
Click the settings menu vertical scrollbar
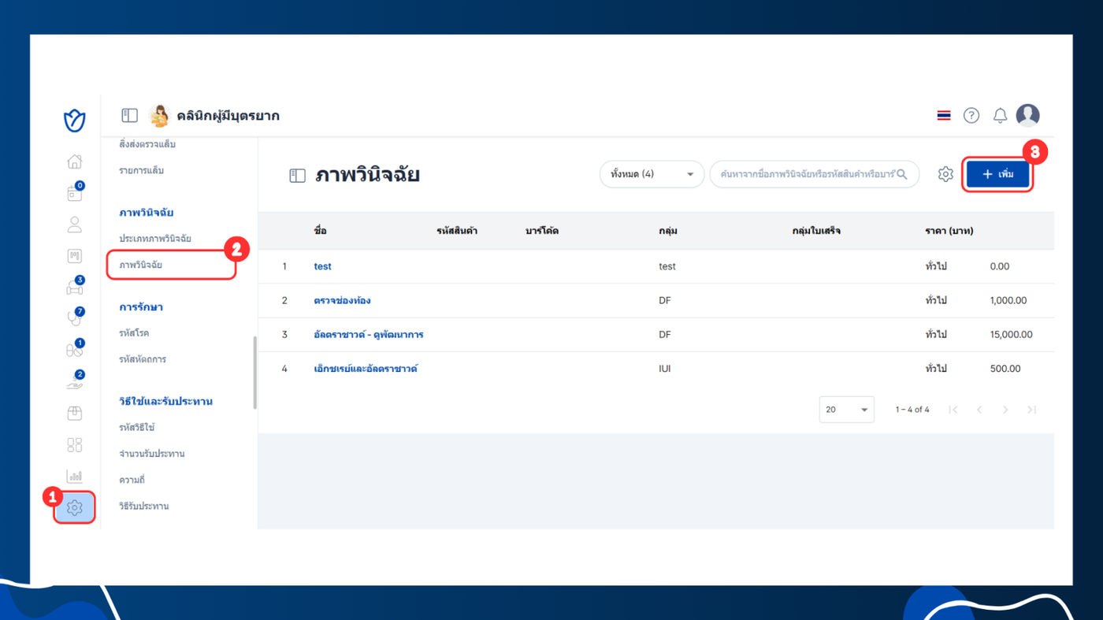pos(254,373)
